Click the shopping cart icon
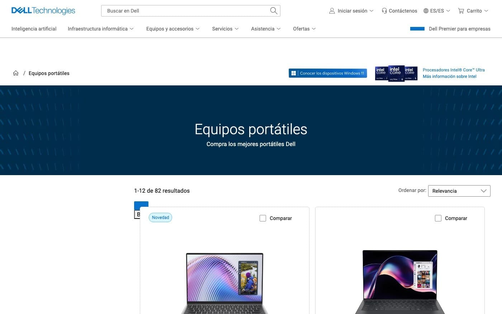 [x=461, y=11]
